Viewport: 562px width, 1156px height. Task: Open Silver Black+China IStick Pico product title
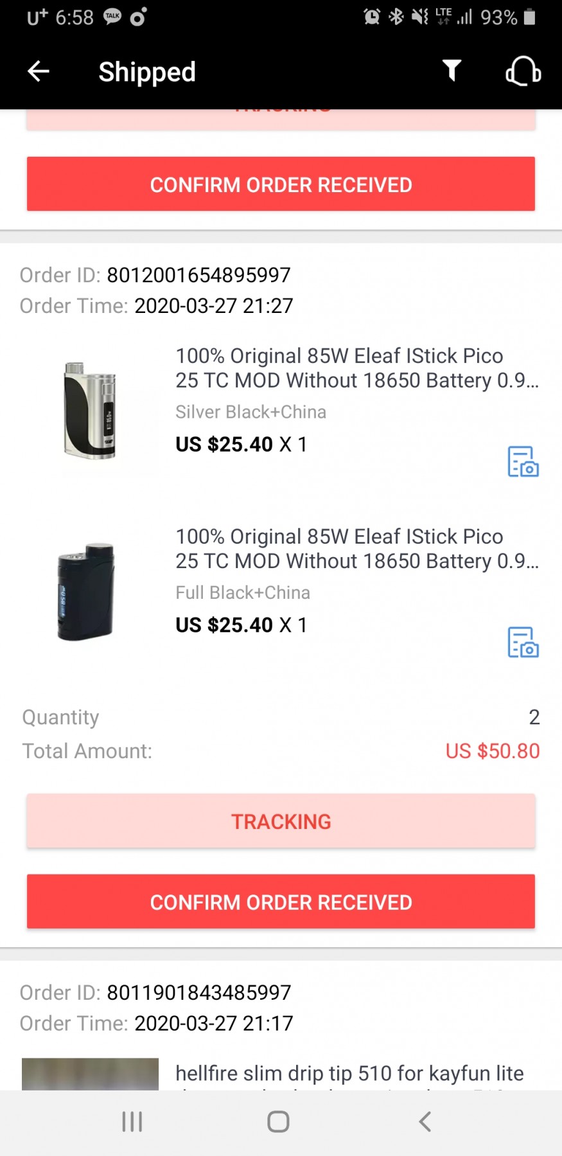pos(356,368)
